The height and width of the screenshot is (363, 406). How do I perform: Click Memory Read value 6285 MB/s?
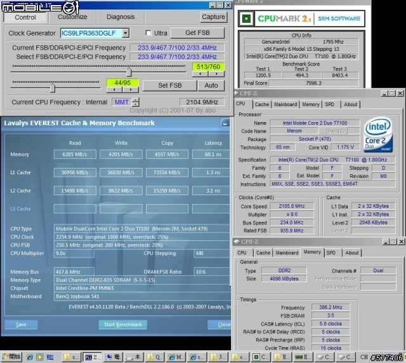point(75,154)
